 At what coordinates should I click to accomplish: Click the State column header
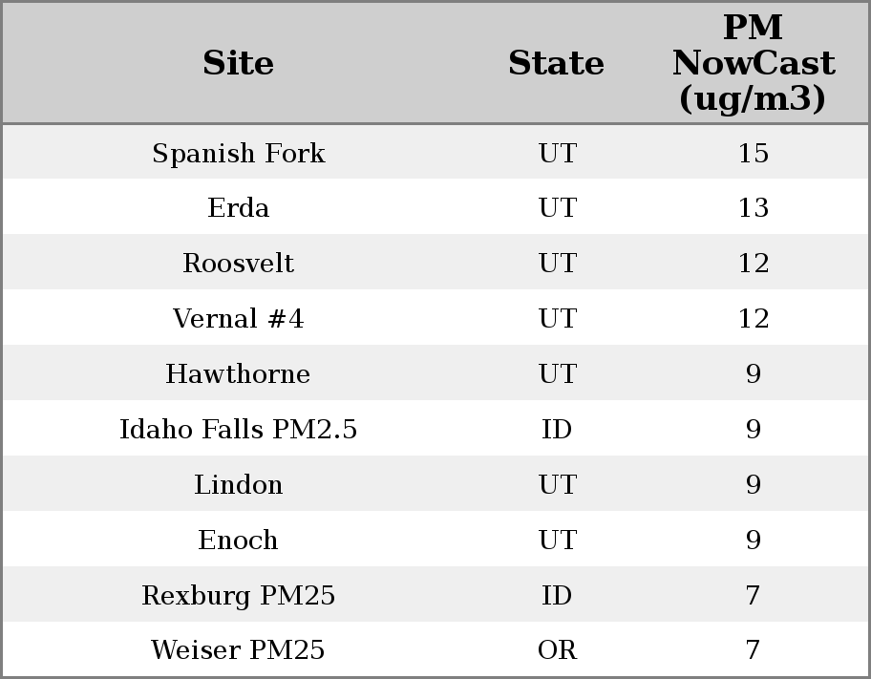pyautogui.click(x=556, y=63)
